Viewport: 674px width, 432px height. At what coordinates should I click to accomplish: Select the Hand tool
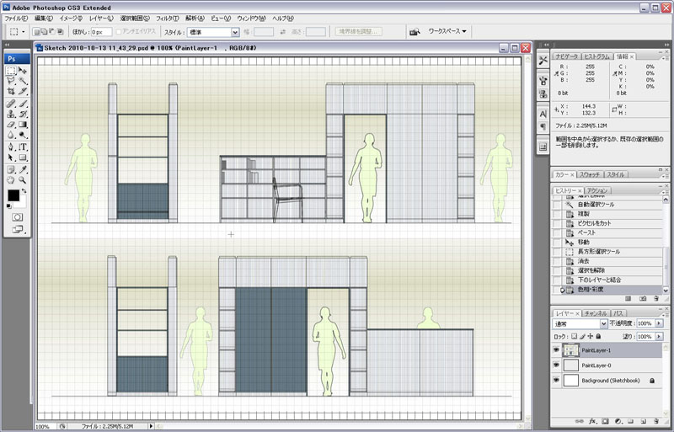click(12, 179)
